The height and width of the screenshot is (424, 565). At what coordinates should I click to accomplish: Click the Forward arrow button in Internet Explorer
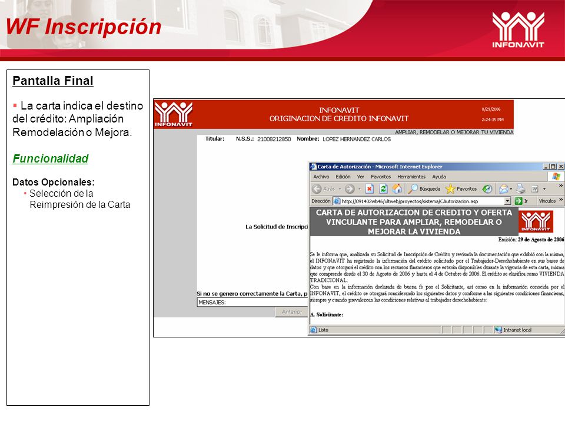point(349,188)
